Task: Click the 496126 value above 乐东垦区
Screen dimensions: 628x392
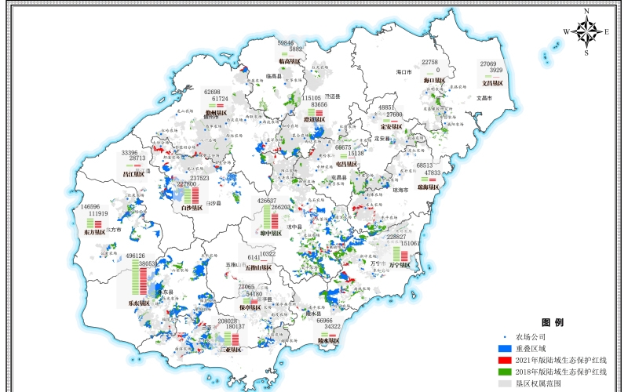Action: click(x=135, y=256)
